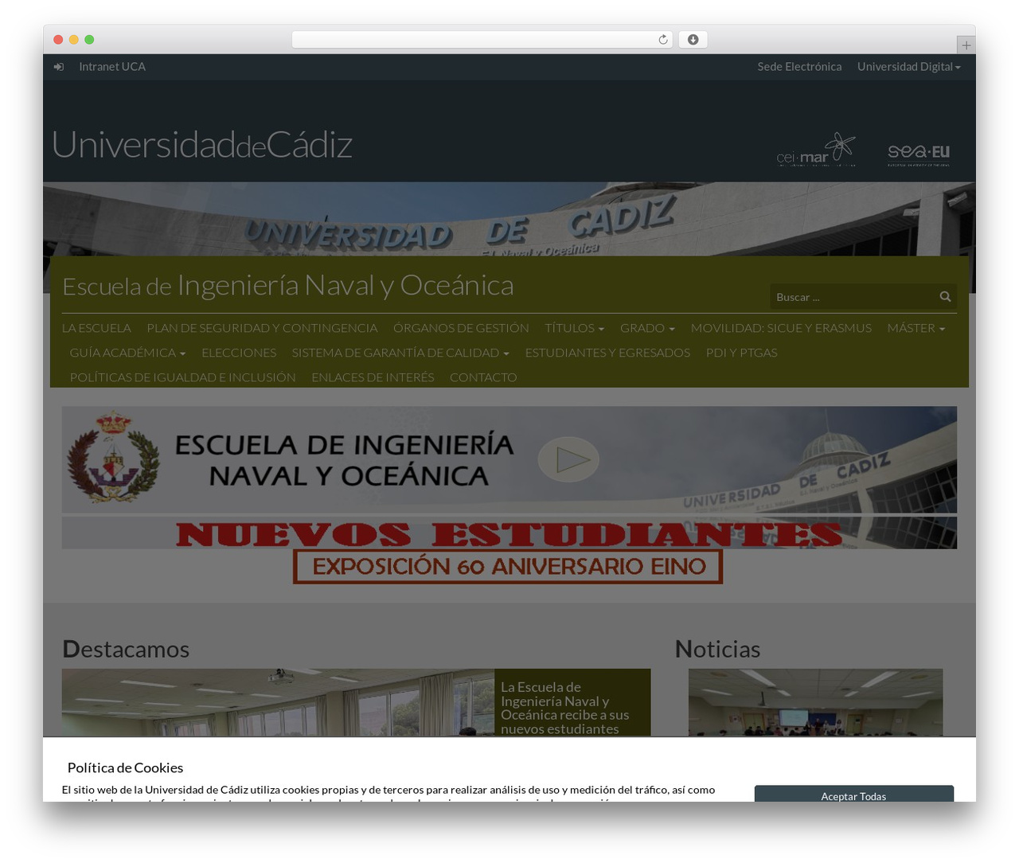Click the Intranet UCA link

point(112,67)
